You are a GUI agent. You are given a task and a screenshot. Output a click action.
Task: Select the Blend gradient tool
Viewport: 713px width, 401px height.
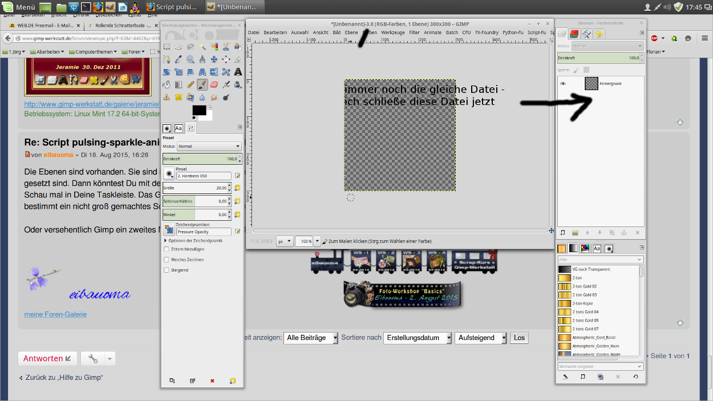179,84
